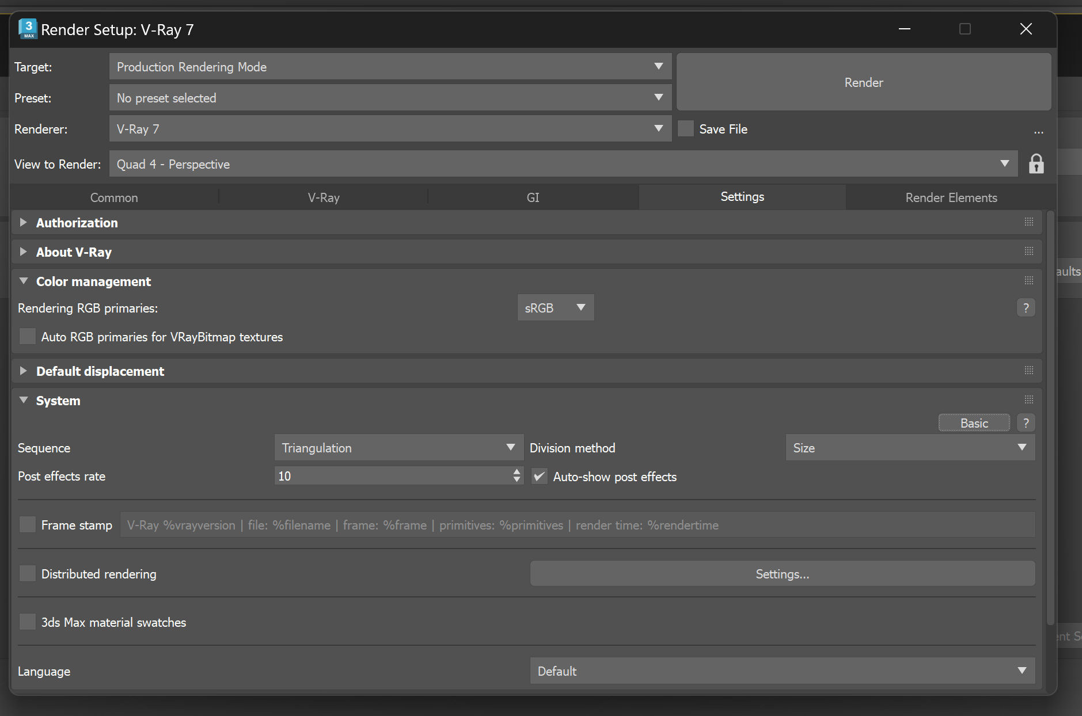
Task: Grab the Default displacement rollout drag handle
Action: click(x=1029, y=371)
